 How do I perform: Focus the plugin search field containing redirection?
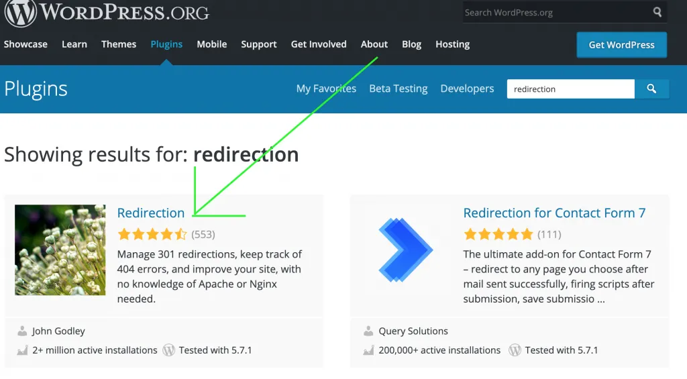(x=570, y=89)
